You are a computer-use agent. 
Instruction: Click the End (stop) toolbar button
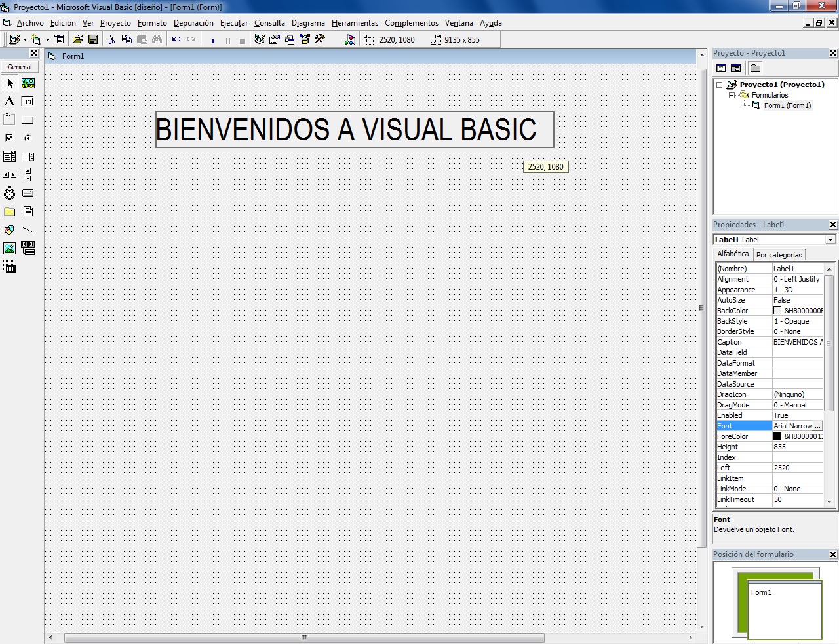click(243, 41)
